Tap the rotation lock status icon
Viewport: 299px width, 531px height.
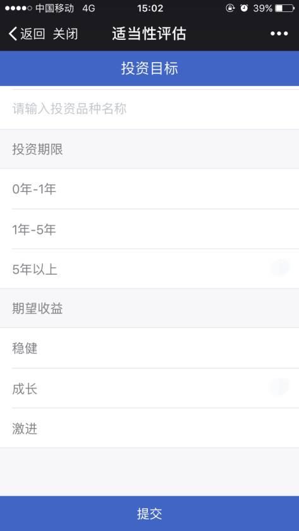click(x=230, y=8)
